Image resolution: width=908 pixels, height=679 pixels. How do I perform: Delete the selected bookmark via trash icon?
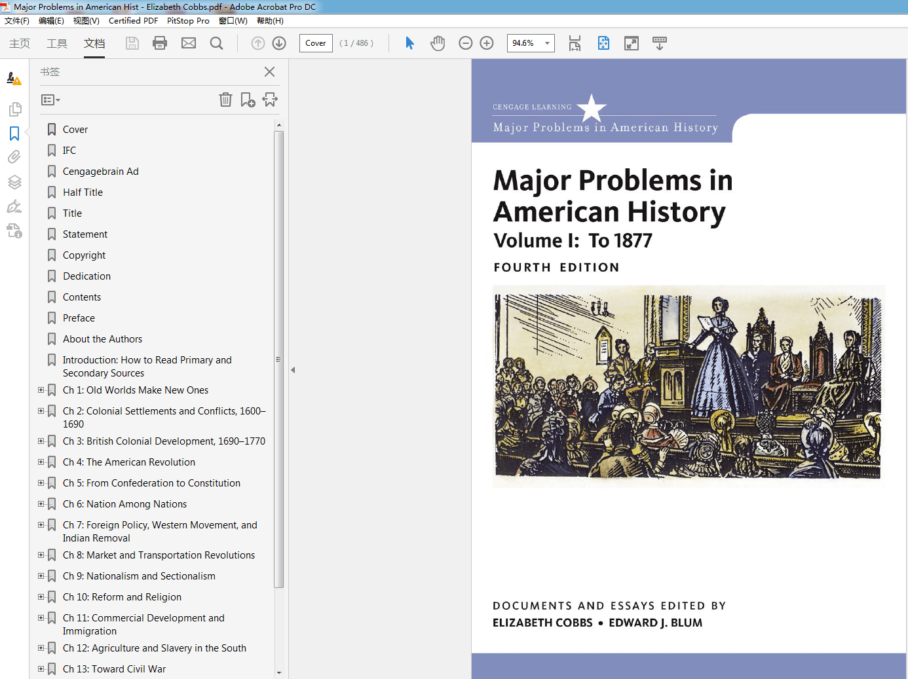225,100
